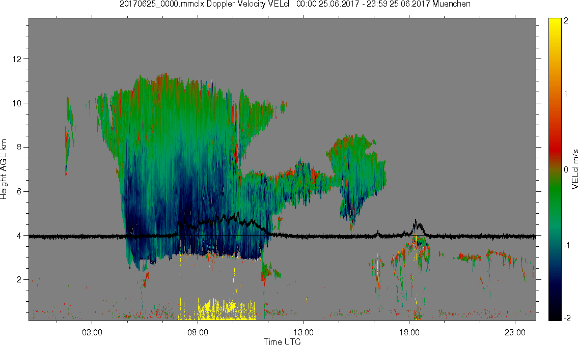This screenshot has width=578, height=345.
Task: Click the 'Time UTC' axis label
Action: coord(282,341)
